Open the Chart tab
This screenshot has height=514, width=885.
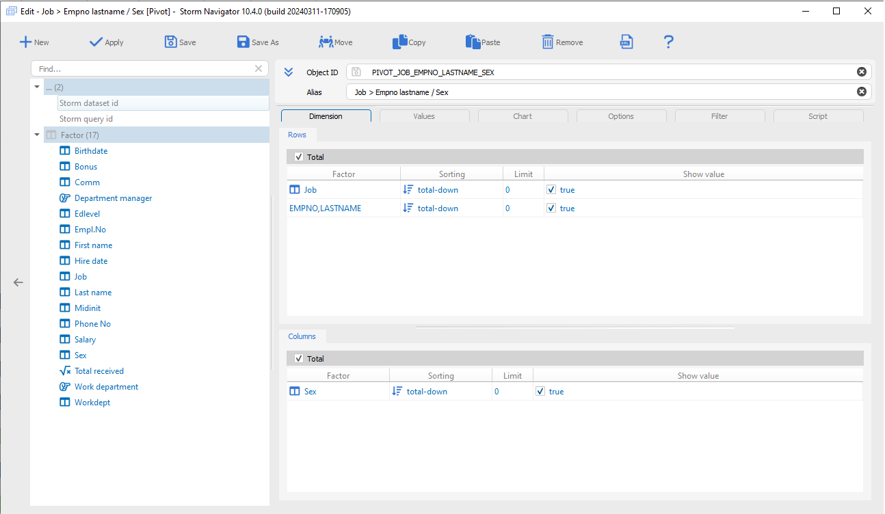pyautogui.click(x=523, y=116)
